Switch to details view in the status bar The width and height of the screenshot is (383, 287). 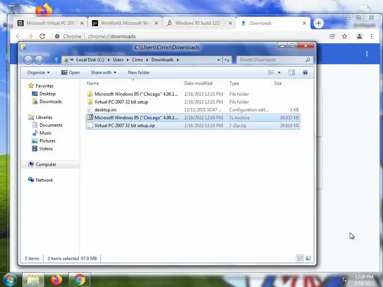click(x=300, y=258)
